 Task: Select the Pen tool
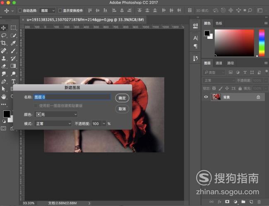(x=4, y=81)
